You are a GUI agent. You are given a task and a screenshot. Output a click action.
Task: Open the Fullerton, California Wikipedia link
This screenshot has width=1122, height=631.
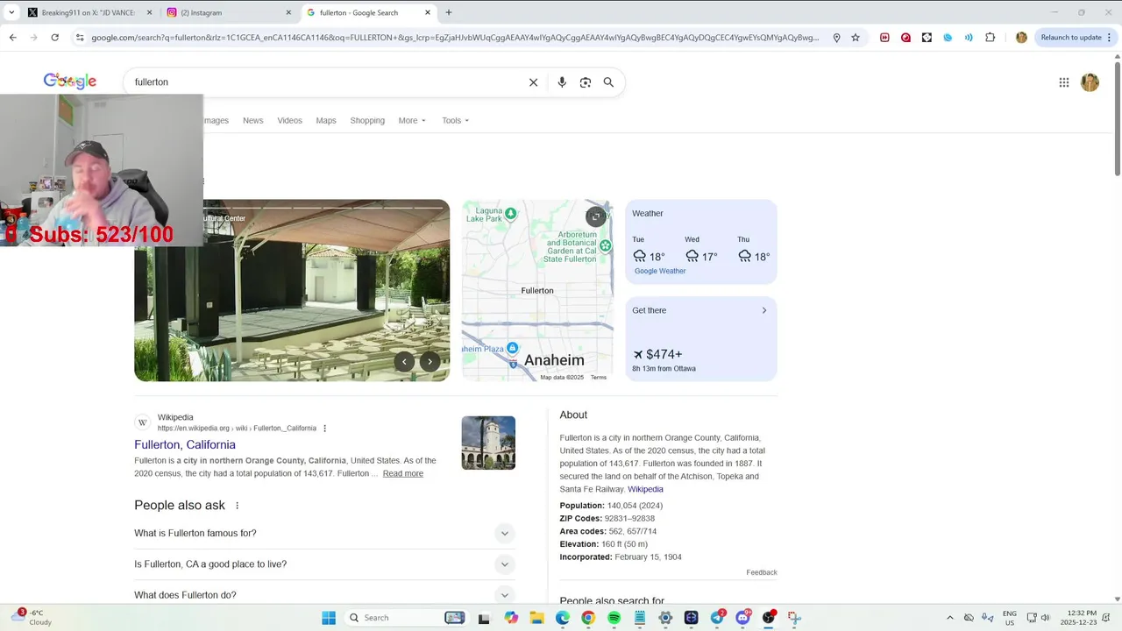[185, 444]
